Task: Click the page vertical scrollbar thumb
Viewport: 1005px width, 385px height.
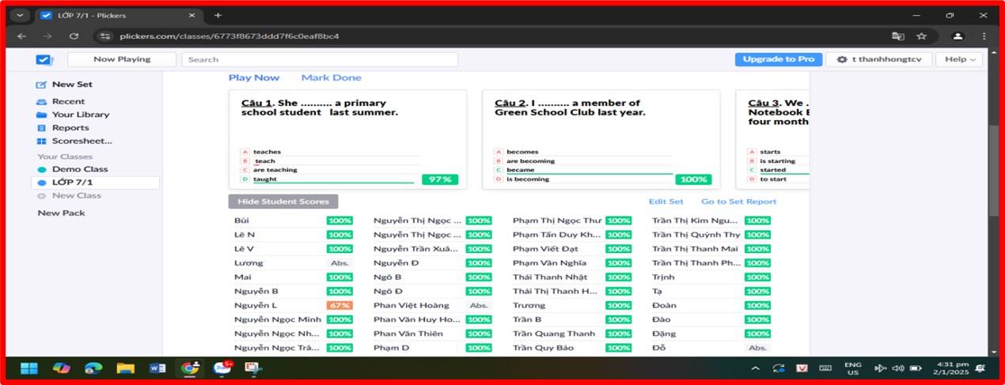Action: 994,171
